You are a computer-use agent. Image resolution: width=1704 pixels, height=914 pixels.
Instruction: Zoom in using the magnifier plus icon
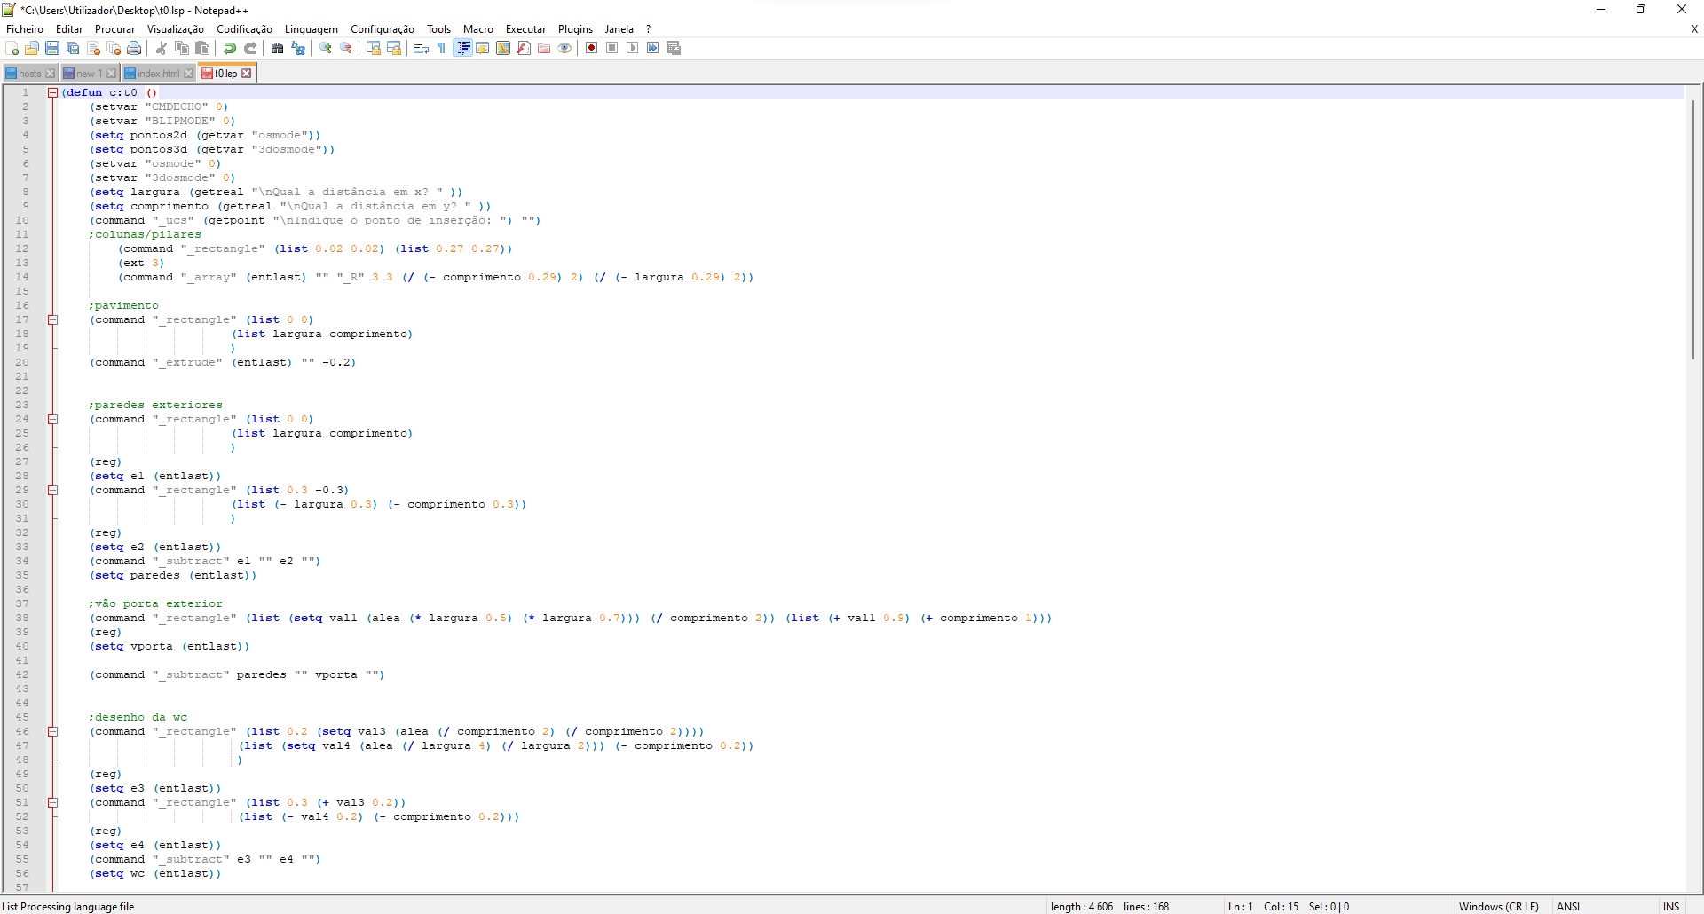click(x=326, y=49)
